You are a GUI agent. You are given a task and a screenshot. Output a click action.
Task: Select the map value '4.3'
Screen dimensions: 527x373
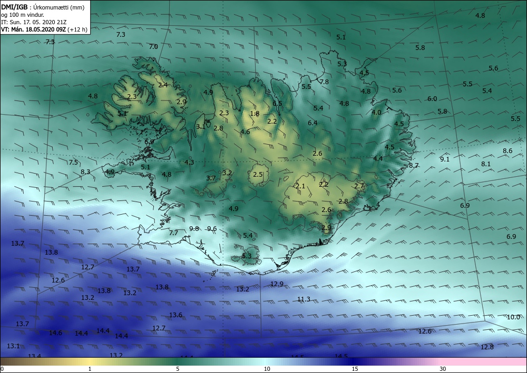pos(189,162)
